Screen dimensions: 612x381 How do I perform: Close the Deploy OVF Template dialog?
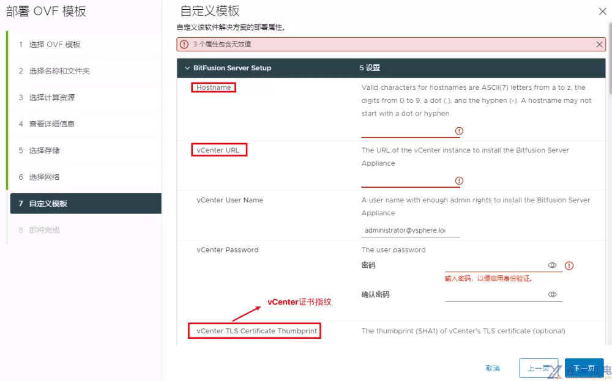click(603, 12)
